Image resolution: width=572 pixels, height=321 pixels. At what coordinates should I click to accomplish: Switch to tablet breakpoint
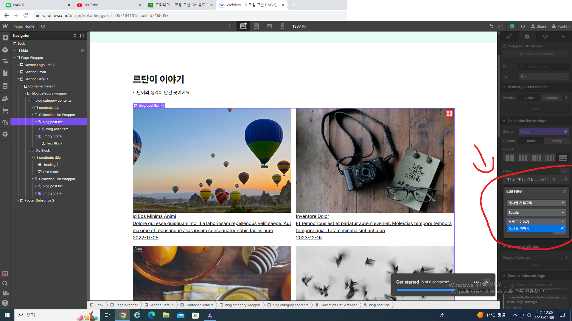point(256,26)
